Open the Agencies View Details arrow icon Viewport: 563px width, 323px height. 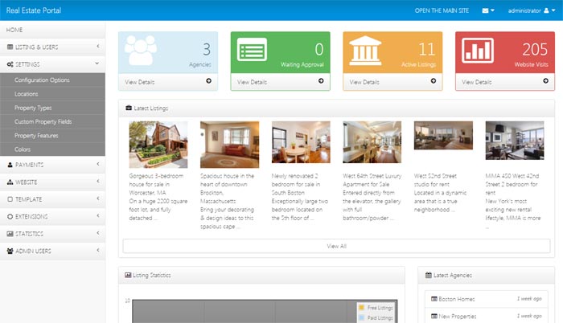208,81
